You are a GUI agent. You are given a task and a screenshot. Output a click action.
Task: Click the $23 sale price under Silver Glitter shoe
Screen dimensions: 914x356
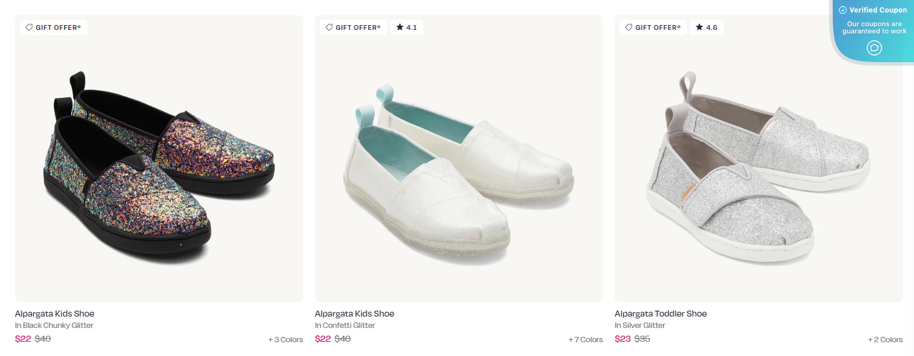(x=622, y=339)
